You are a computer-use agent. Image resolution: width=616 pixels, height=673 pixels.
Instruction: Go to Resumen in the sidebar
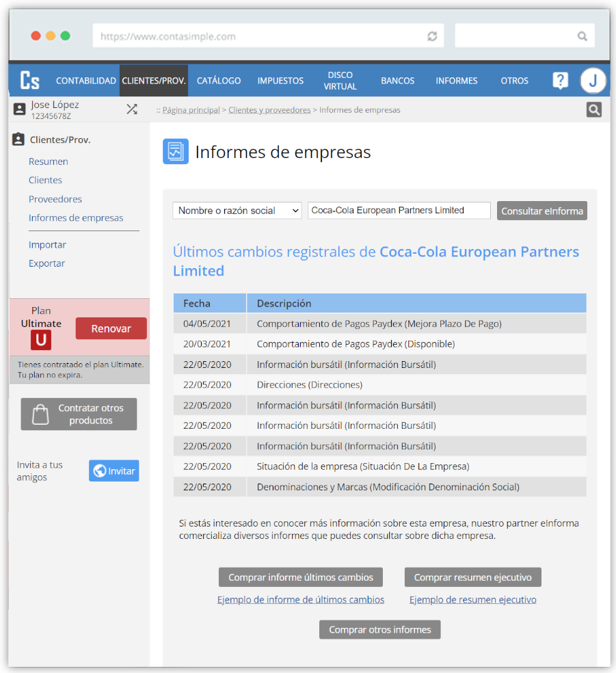pos(49,161)
